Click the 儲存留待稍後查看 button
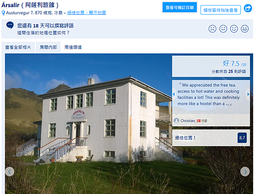The height and width of the screenshot is (194, 254). [x=221, y=10]
